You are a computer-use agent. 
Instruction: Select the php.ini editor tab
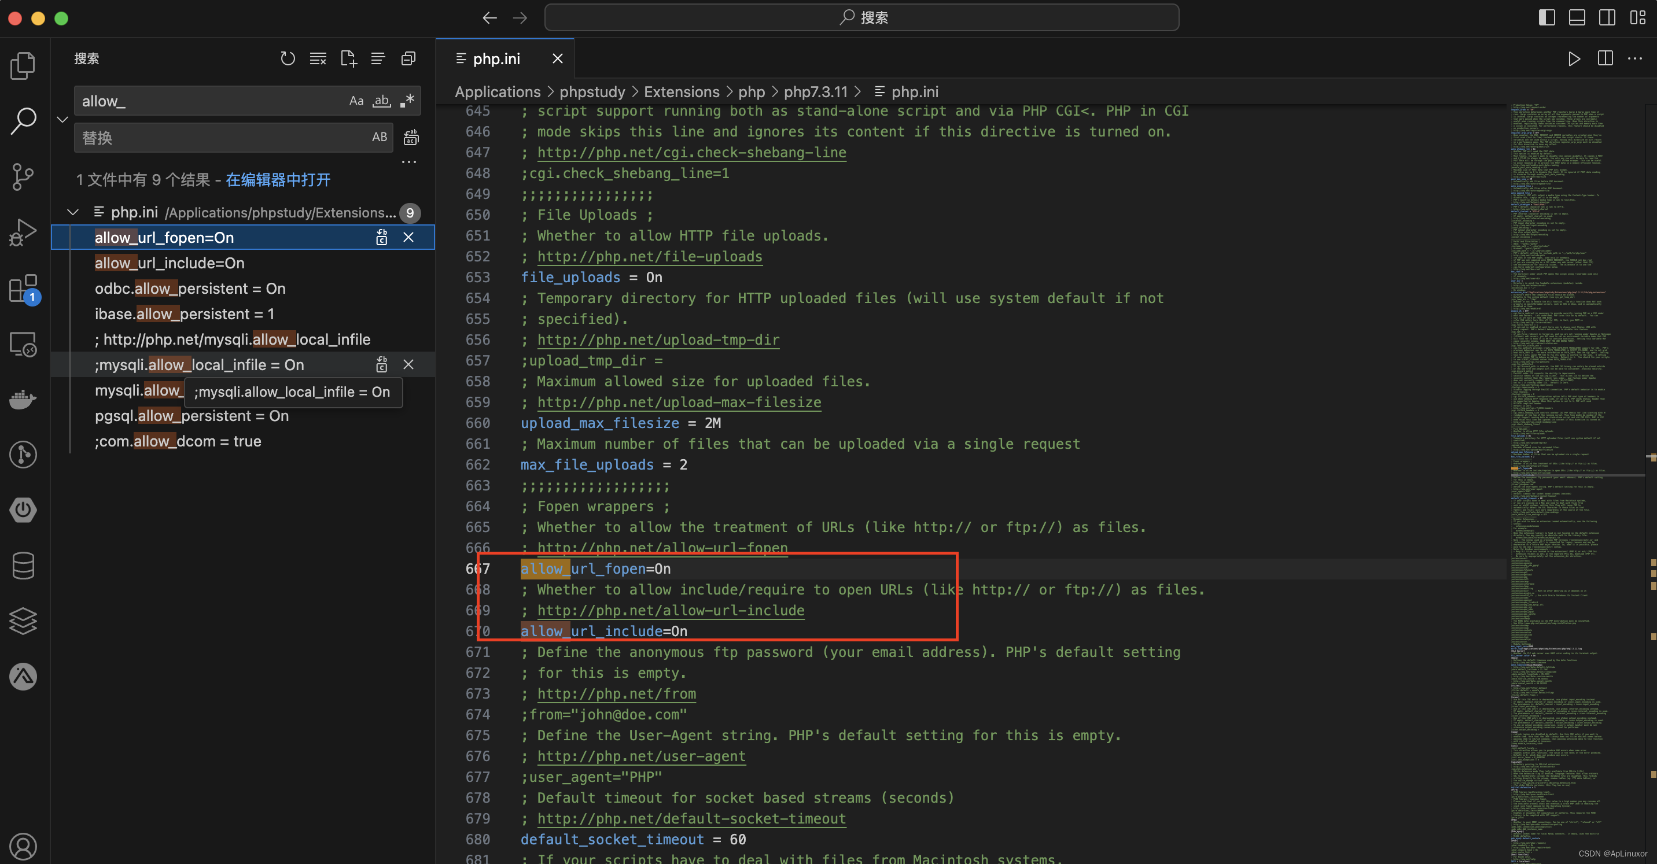[496, 58]
